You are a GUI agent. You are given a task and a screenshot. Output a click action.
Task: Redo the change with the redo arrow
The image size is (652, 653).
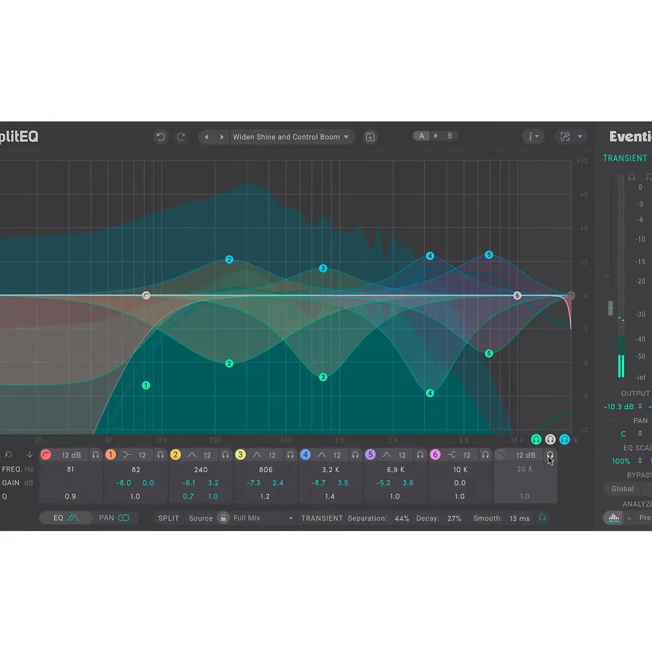(x=181, y=137)
